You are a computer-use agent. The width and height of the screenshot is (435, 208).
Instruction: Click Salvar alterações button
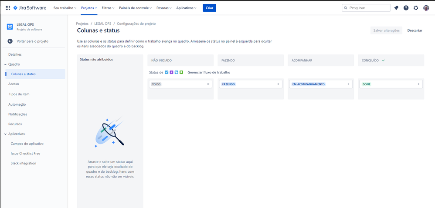click(x=386, y=30)
